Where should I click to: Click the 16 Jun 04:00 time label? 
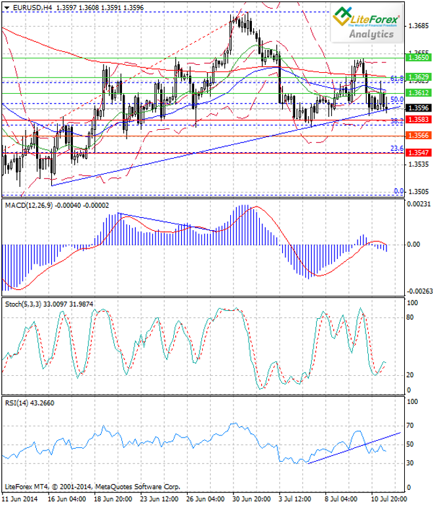(x=67, y=499)
